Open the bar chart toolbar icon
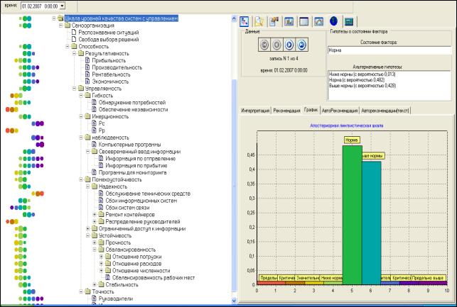457x307 pixels. (x=289, y=21)
